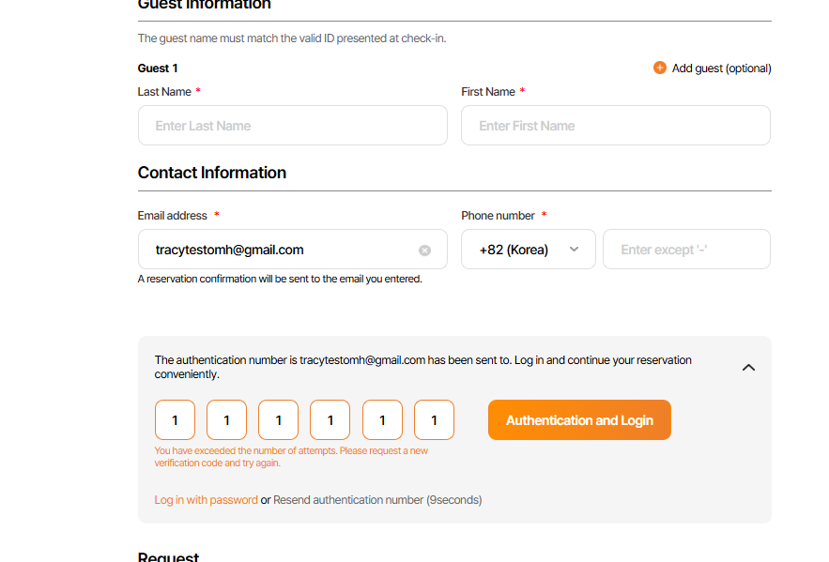Click the phone number input field

coord(686,250)
